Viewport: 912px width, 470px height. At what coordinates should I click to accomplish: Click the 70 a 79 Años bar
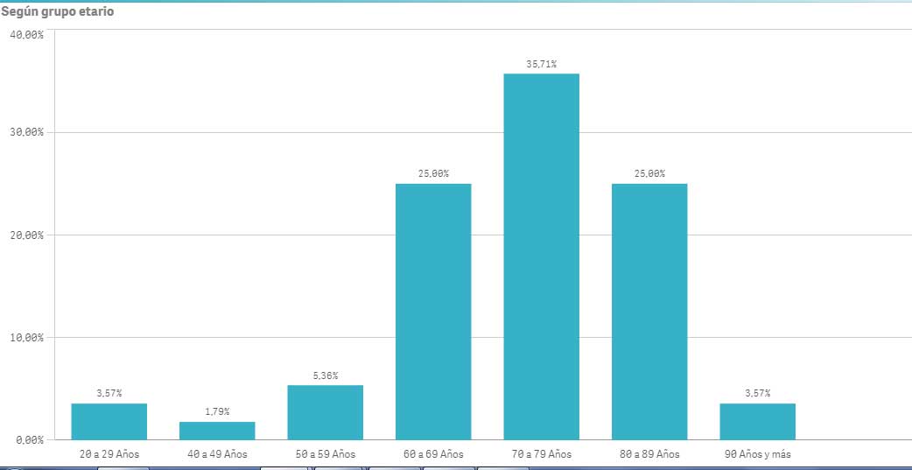point(541,256)
